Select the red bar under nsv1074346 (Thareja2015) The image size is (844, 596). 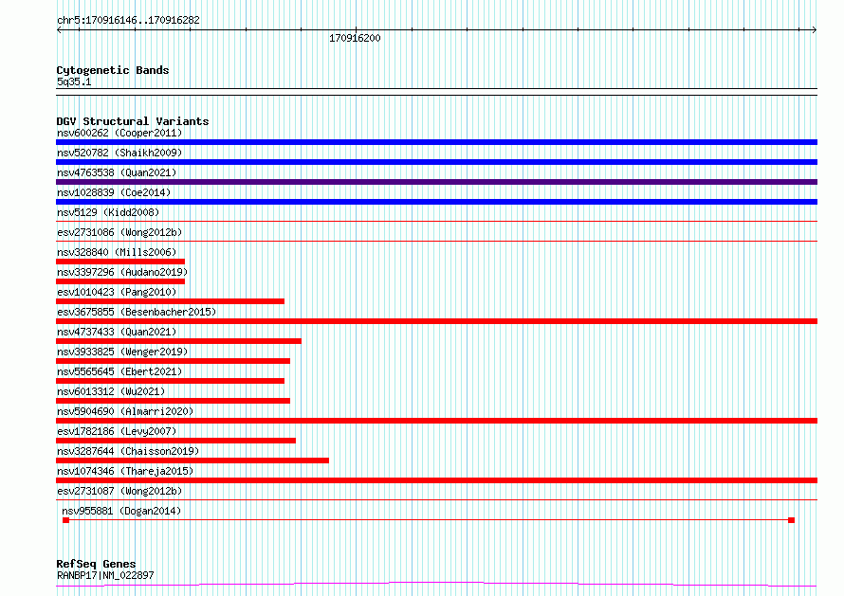(436, 480)
